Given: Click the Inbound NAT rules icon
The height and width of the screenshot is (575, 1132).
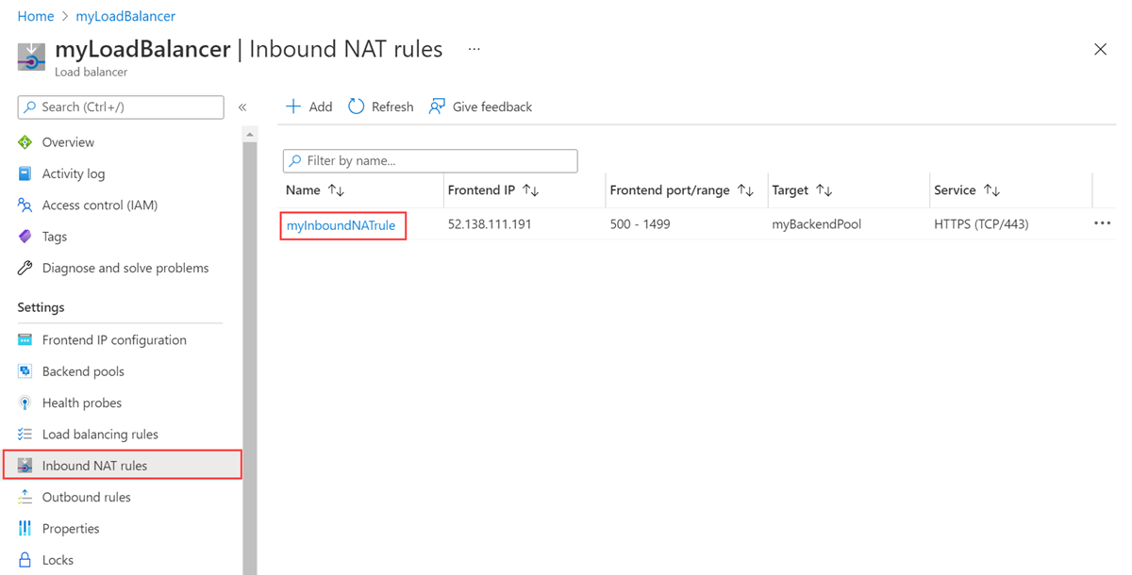Looking at the screenshot, I should tap(25, 466).
